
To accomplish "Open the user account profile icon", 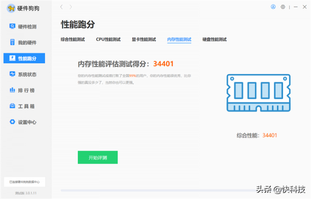I will click(273, 7).
